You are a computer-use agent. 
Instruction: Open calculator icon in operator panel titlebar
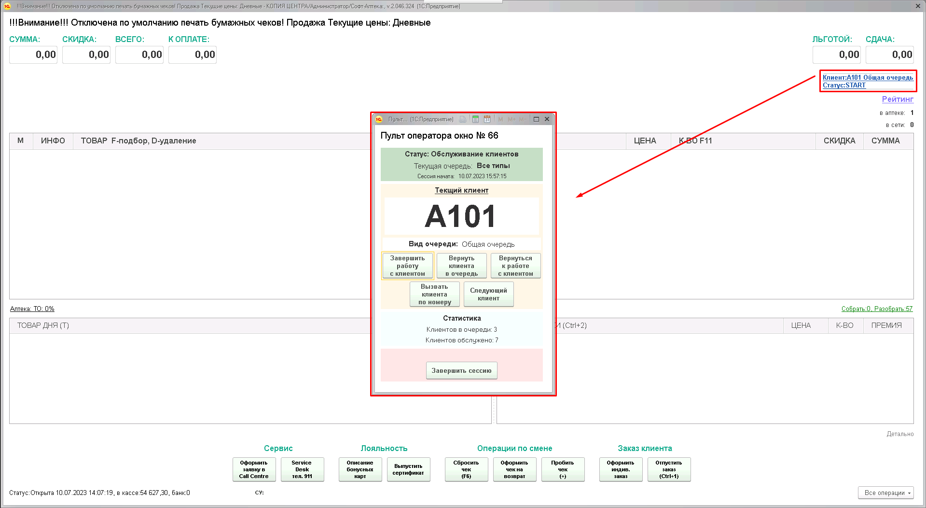pos(475,119)
